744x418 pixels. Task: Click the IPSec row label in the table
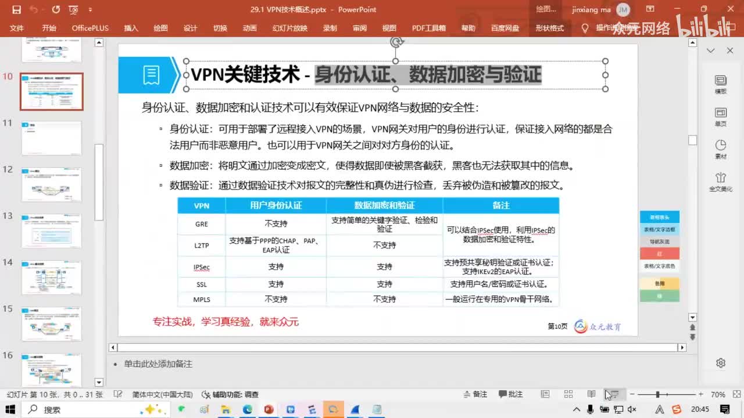pos(202,266)
